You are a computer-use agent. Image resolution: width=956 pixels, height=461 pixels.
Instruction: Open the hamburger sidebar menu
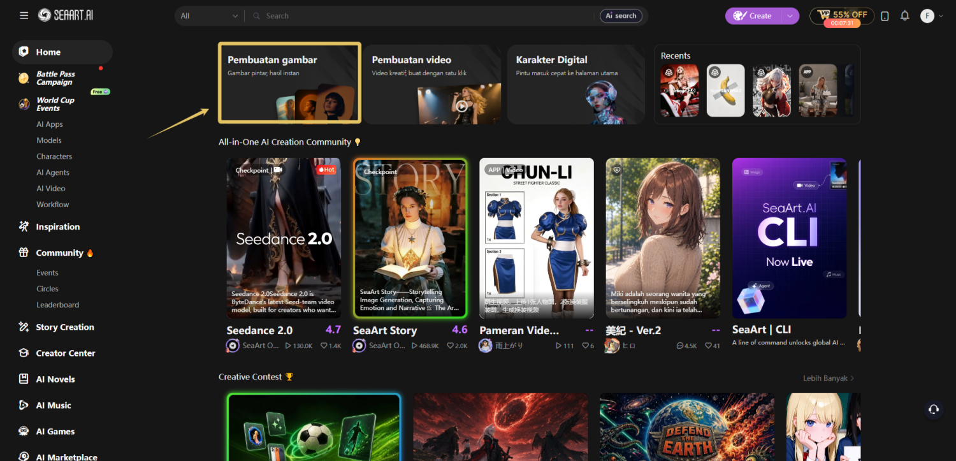point(24,15)
